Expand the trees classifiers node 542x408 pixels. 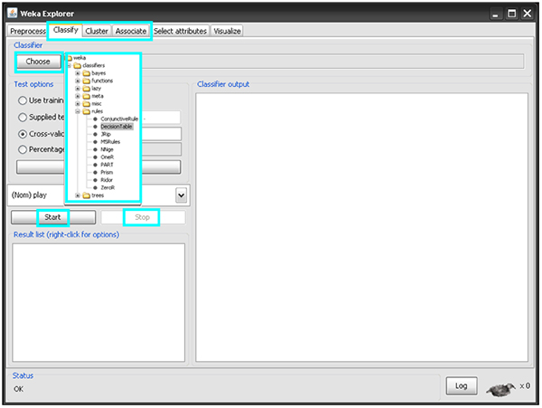(78, 195)
